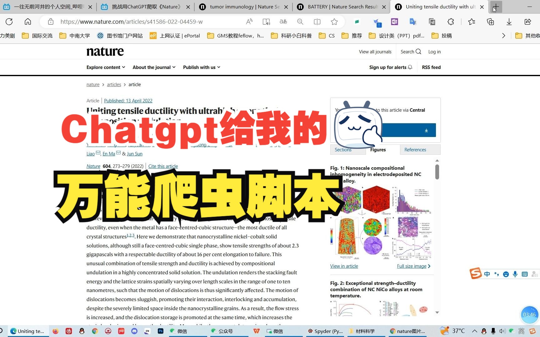This screenshot has height=337, width=540.
Task: Click the Share icon in toolbar
Action: tap(528, 22)
